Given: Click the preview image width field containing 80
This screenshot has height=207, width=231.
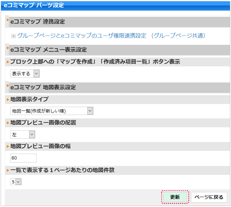Looking at the screenshot, I should coord(23,158).
